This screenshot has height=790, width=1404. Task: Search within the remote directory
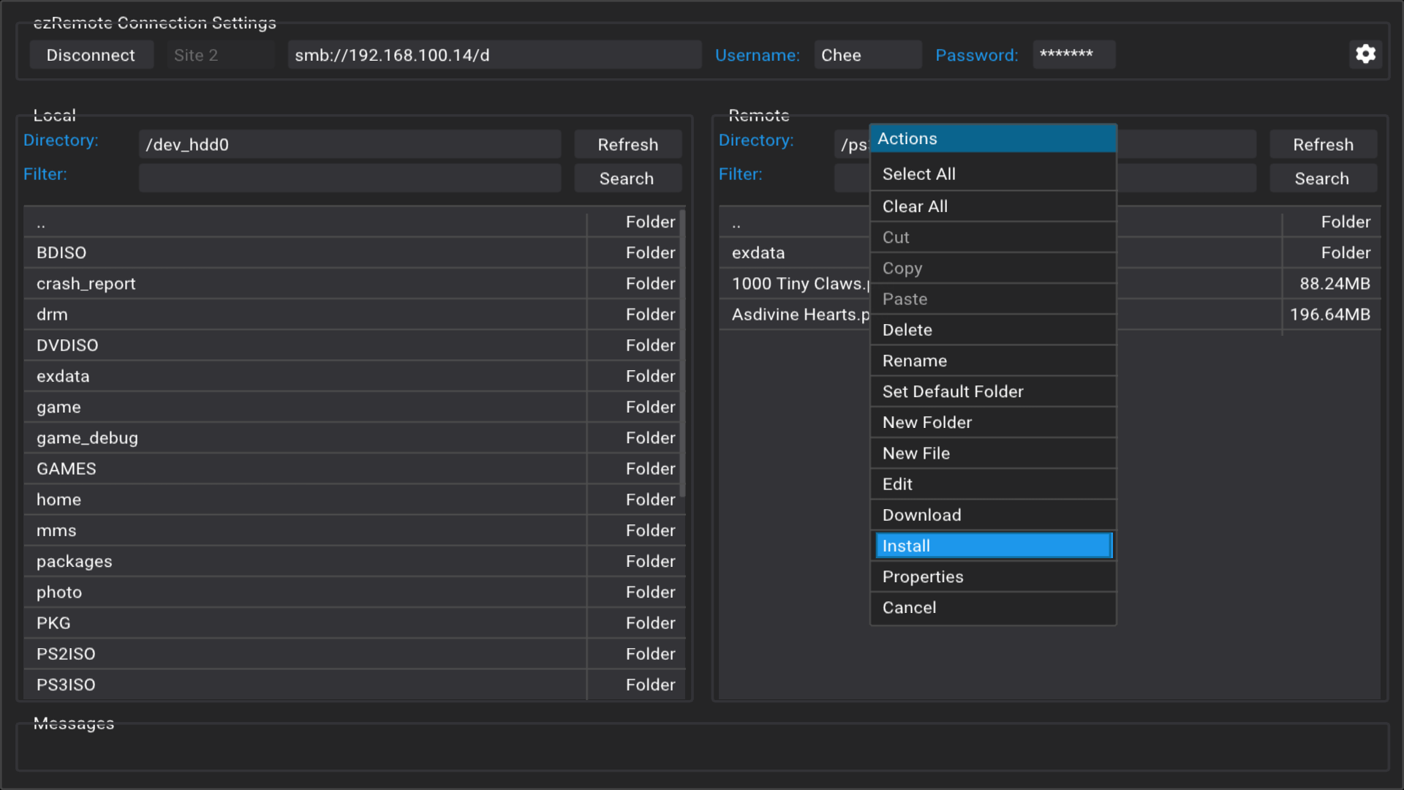[x=1322, y=178]
